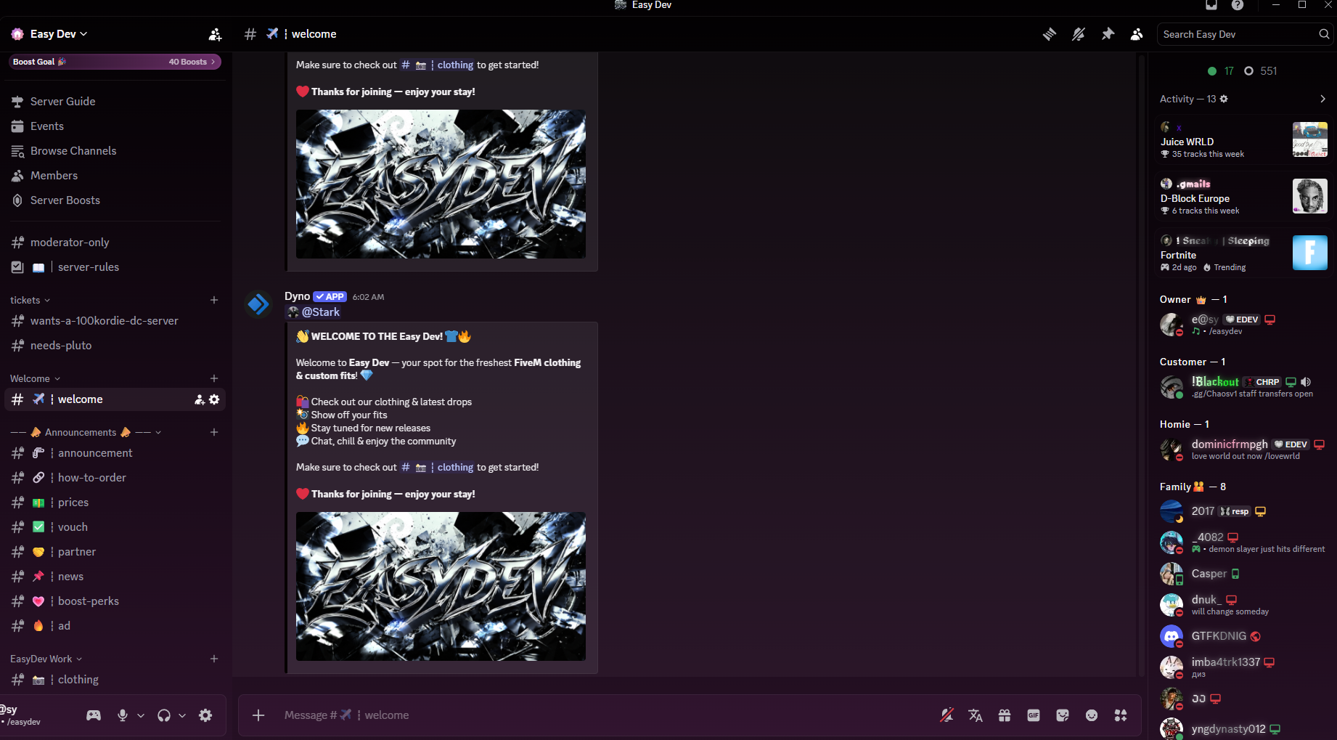Open the emoji picker
1337x740 pixels.
[x=1092, y=715]
